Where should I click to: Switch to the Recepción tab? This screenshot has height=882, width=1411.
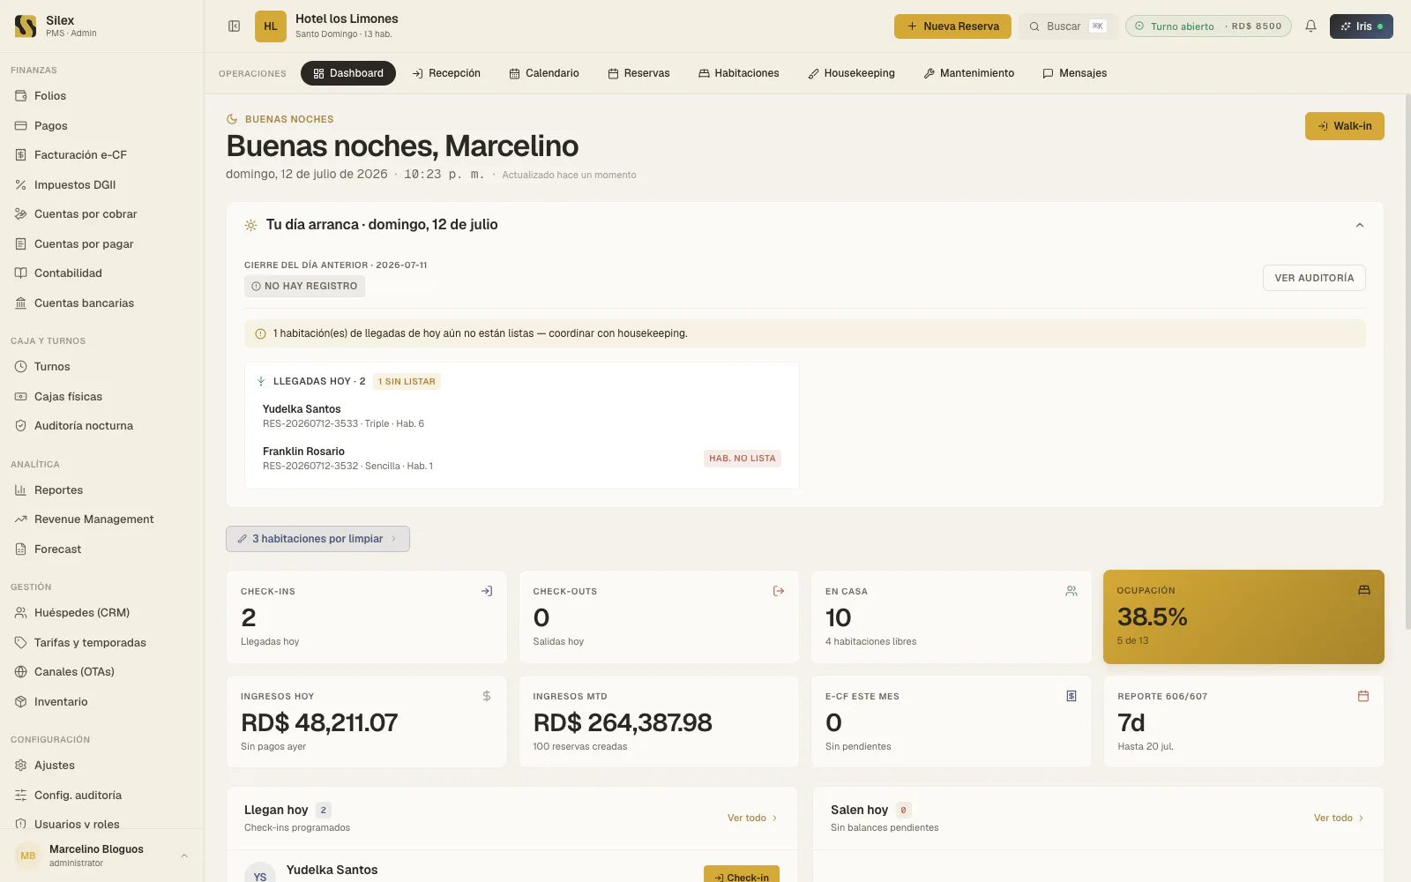click(x=446, y=73)
